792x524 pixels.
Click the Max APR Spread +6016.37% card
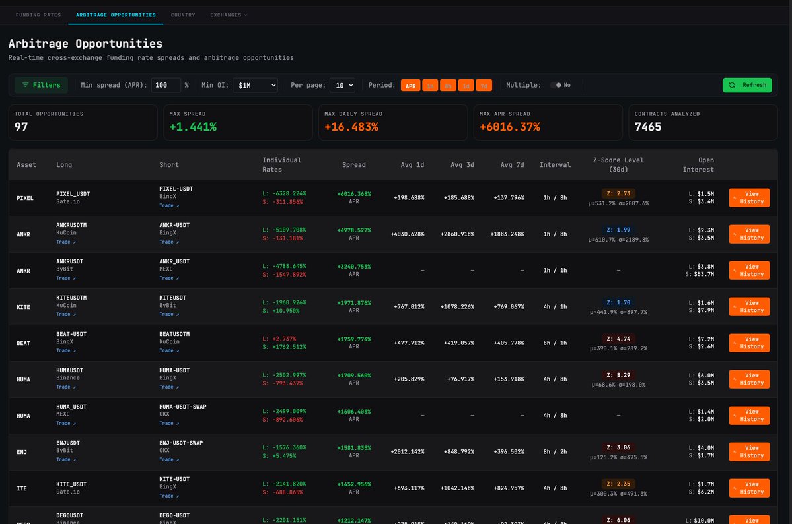(x=548, y=122)
